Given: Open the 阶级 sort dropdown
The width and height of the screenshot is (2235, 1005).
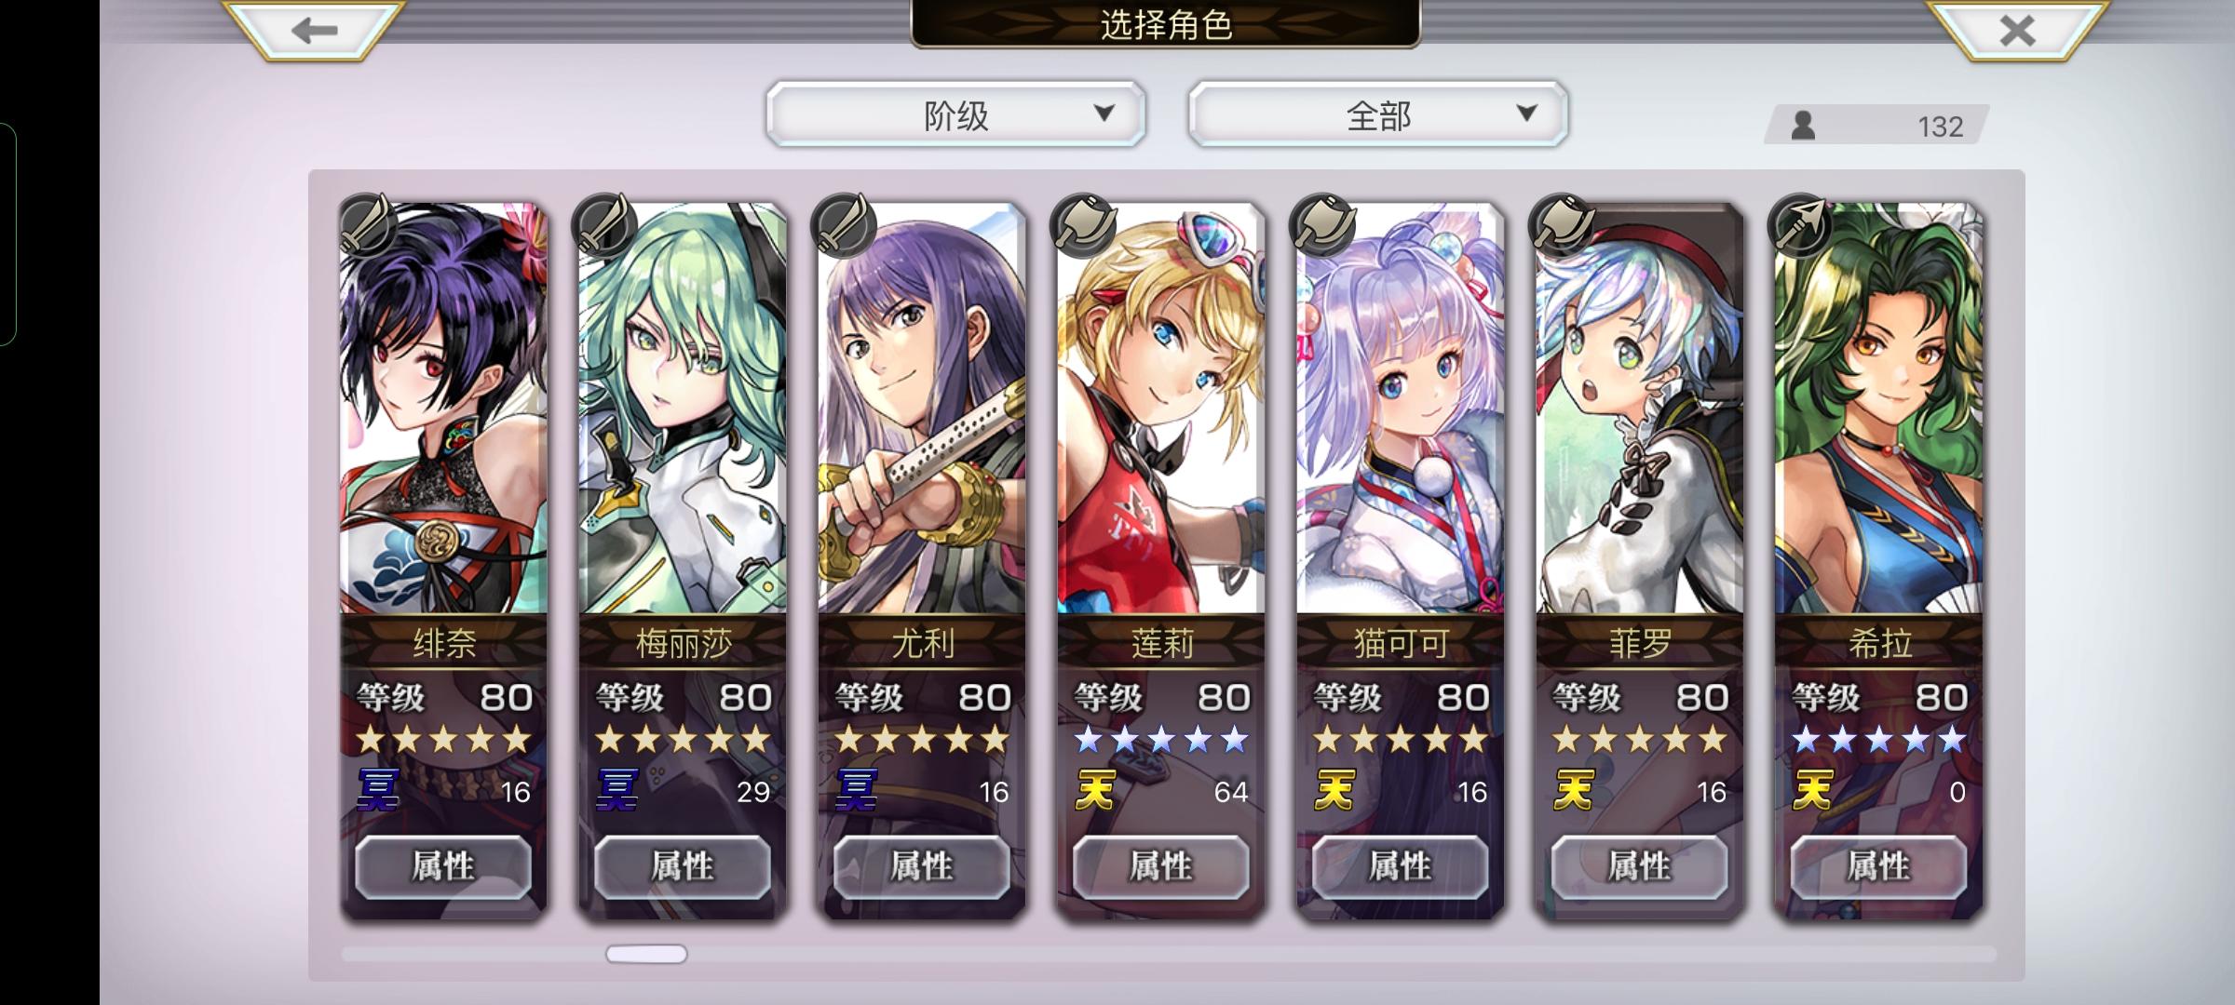Looking at the screenshot, I should [x=955, y=114].
